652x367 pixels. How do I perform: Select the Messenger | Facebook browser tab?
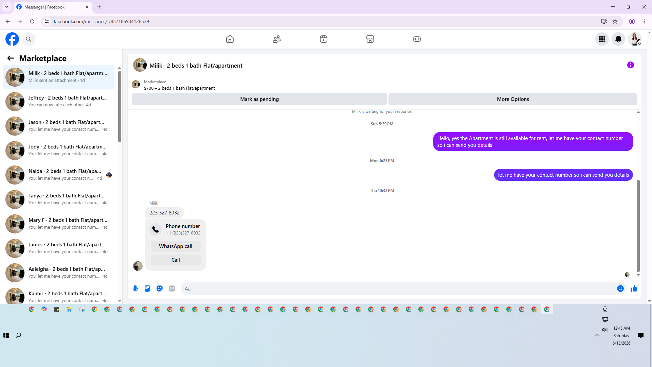(53, 7)
